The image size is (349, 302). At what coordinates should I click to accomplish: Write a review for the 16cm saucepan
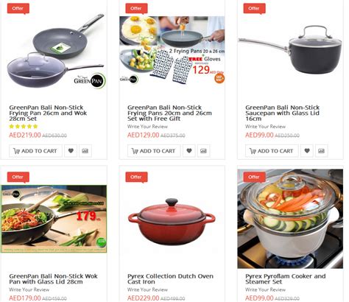coord(265,127)
